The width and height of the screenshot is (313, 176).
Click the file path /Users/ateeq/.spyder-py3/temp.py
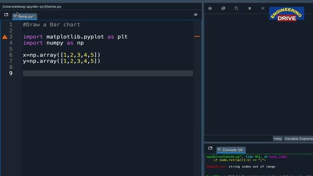point(32,6)
